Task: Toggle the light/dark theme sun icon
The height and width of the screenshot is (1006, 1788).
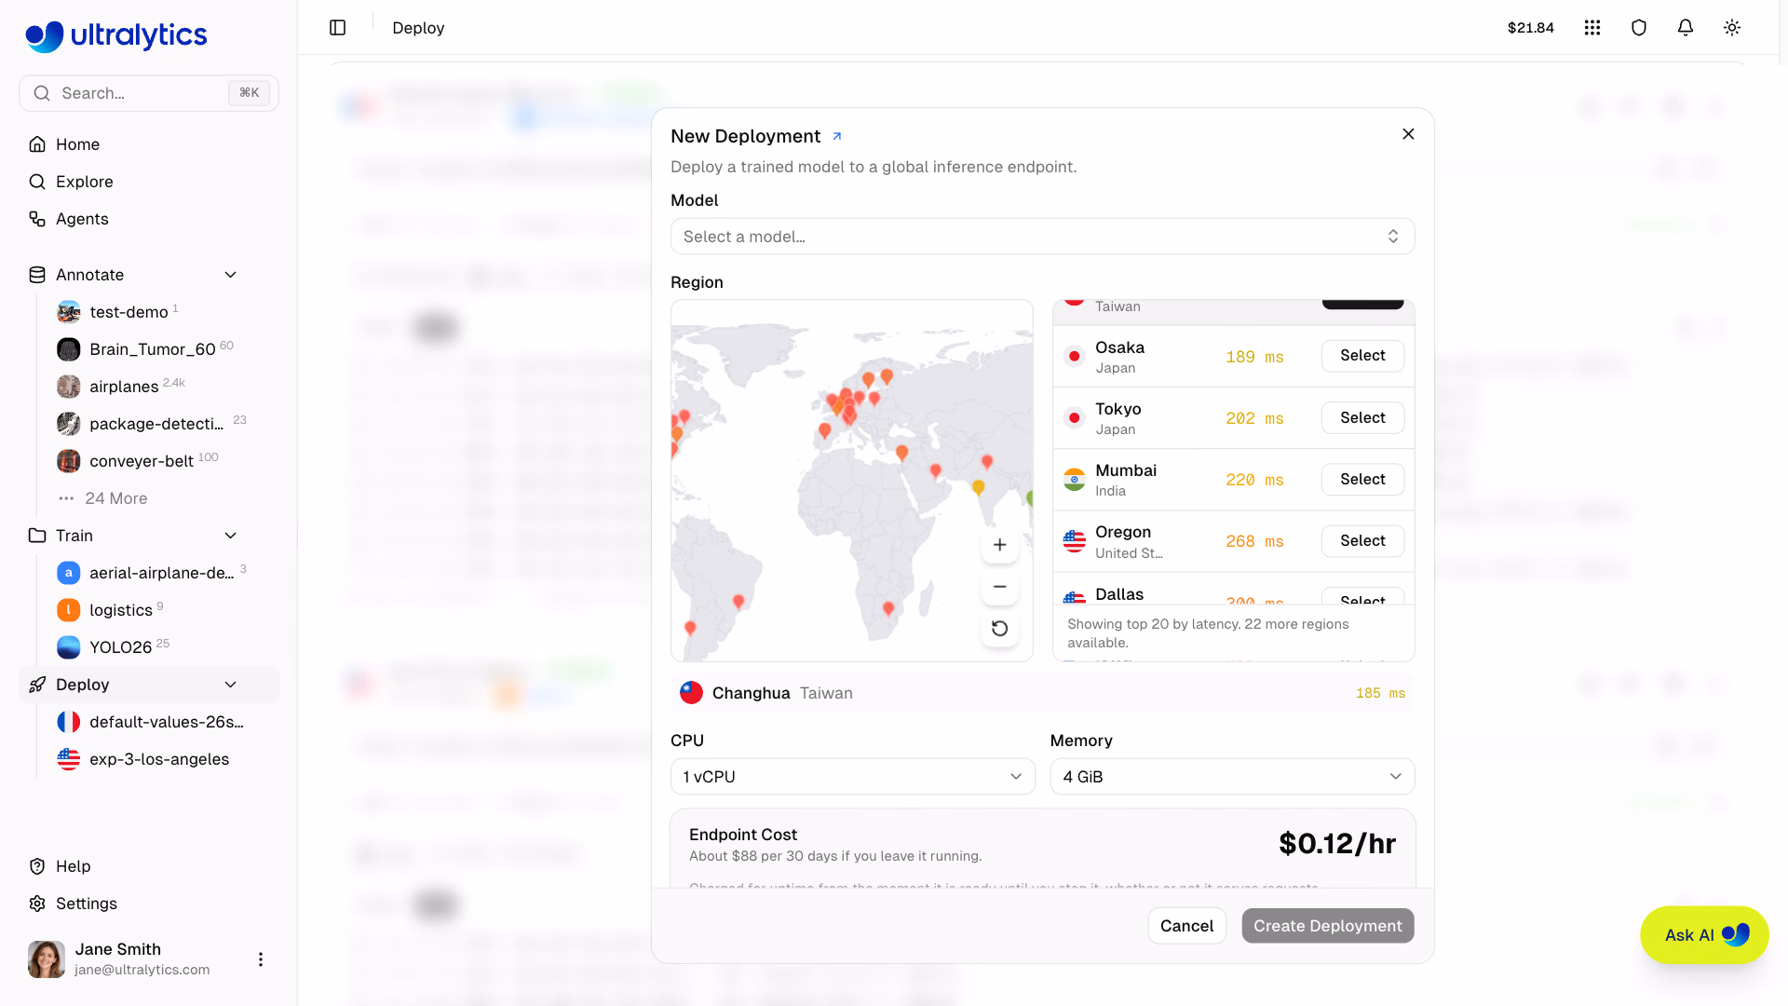Action: point(1732,28)
